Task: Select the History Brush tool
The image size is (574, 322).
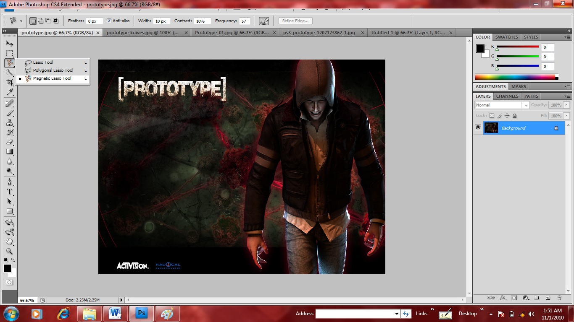Action: 9,132
